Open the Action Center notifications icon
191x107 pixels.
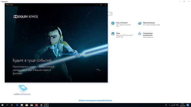(188, 105)
